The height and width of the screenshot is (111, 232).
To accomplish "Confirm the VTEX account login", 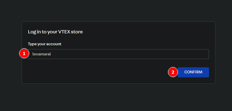I will click(x=193, y=72).
